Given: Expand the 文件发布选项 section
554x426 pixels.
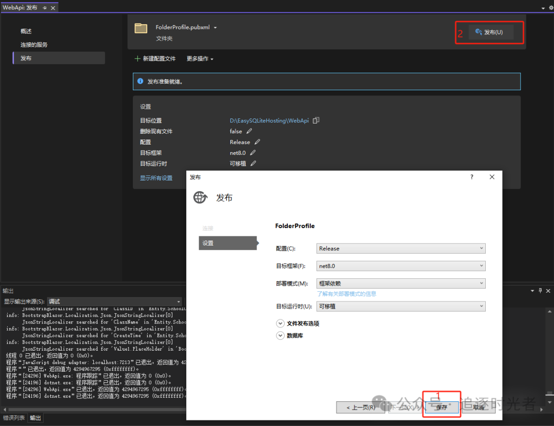Looking at the screenshot, I should tap(280, 323).
